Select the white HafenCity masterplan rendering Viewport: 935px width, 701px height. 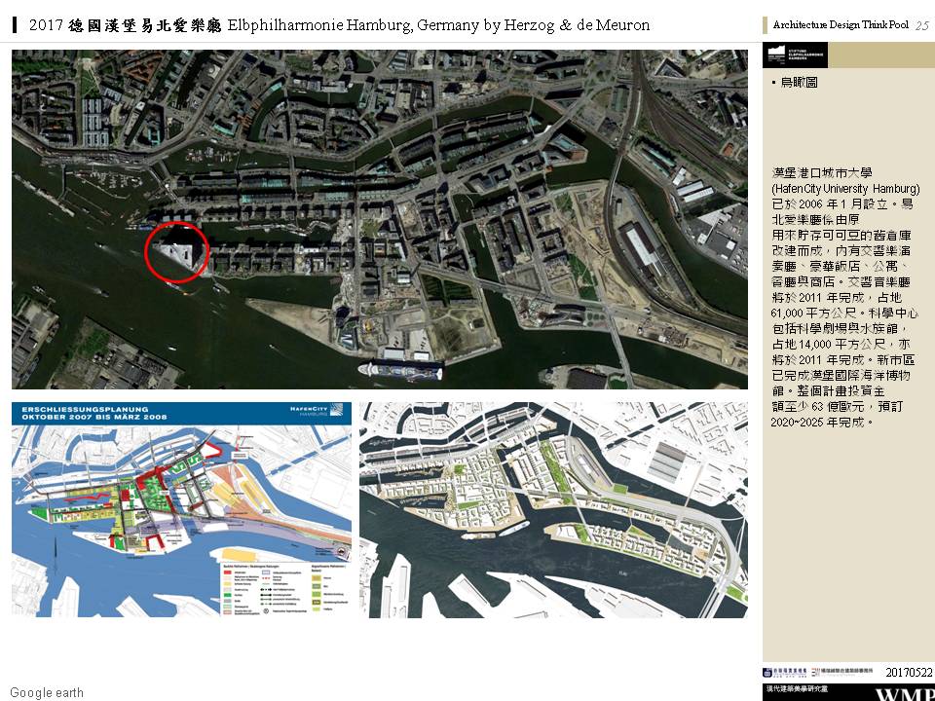pyautogui.click(x=553, y=509)
